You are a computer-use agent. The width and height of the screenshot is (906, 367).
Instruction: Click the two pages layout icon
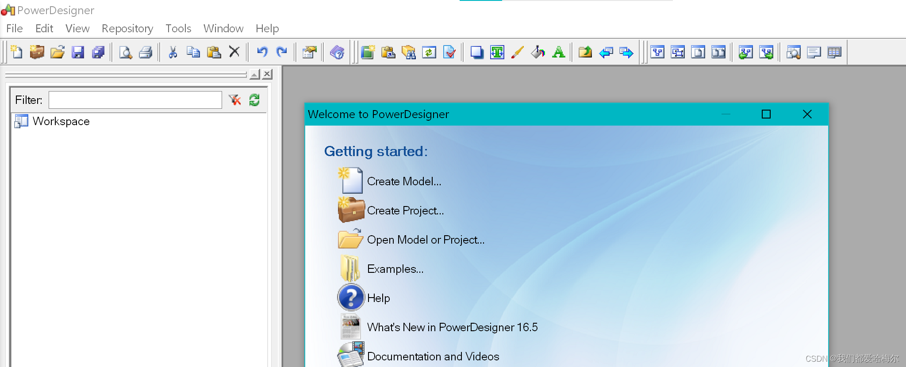coord(718,52)
